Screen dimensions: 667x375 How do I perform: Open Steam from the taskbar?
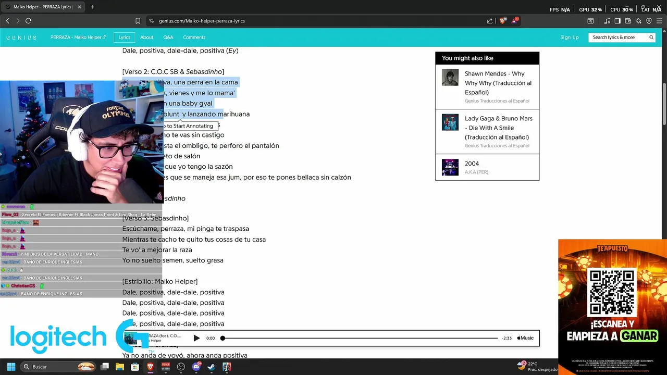tap(211, 367)
